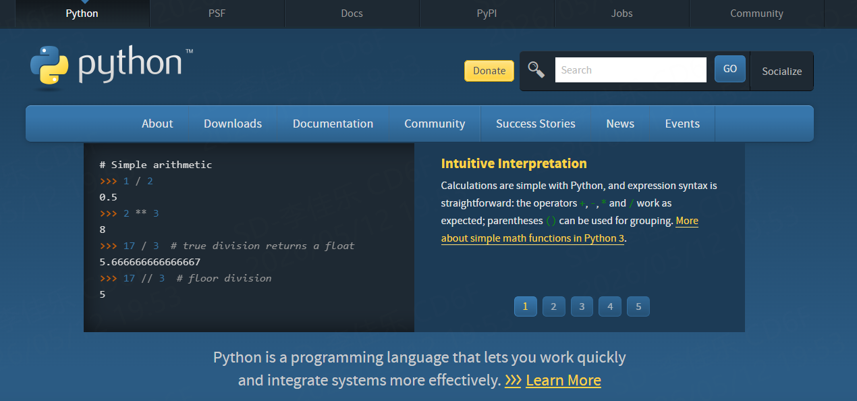Open the Events navigation menu
857x401 pixels.
[x=682, y=124]
